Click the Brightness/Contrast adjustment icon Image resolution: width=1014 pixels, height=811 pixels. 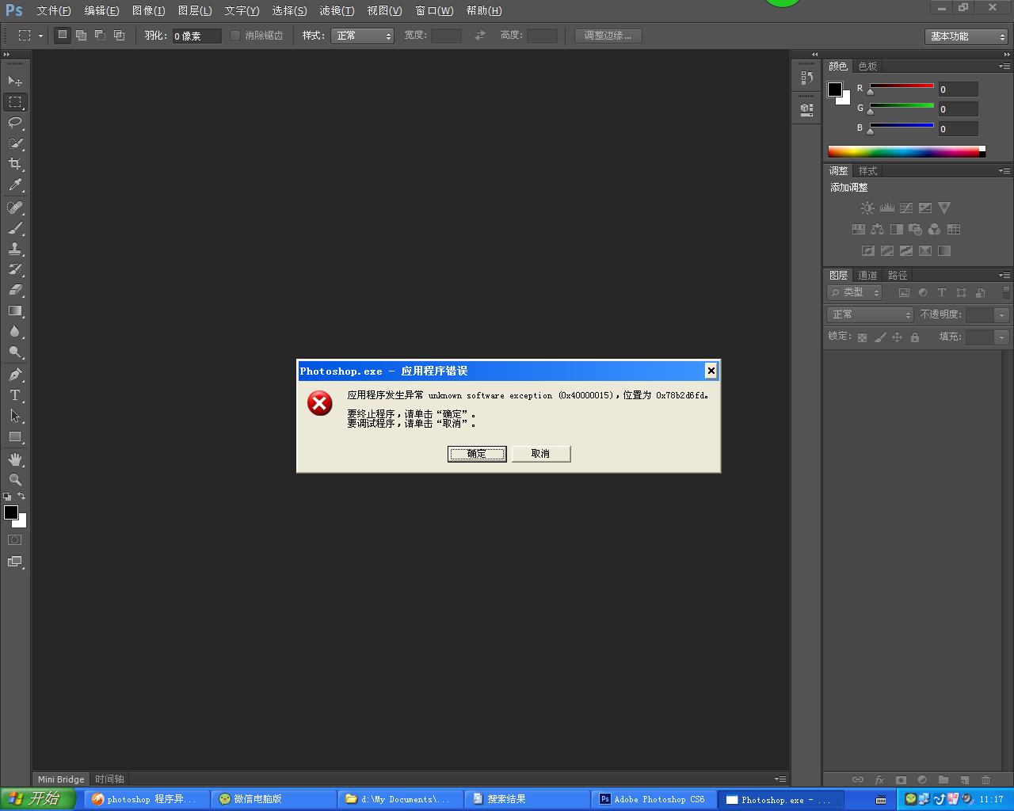(x=867, y=208)
